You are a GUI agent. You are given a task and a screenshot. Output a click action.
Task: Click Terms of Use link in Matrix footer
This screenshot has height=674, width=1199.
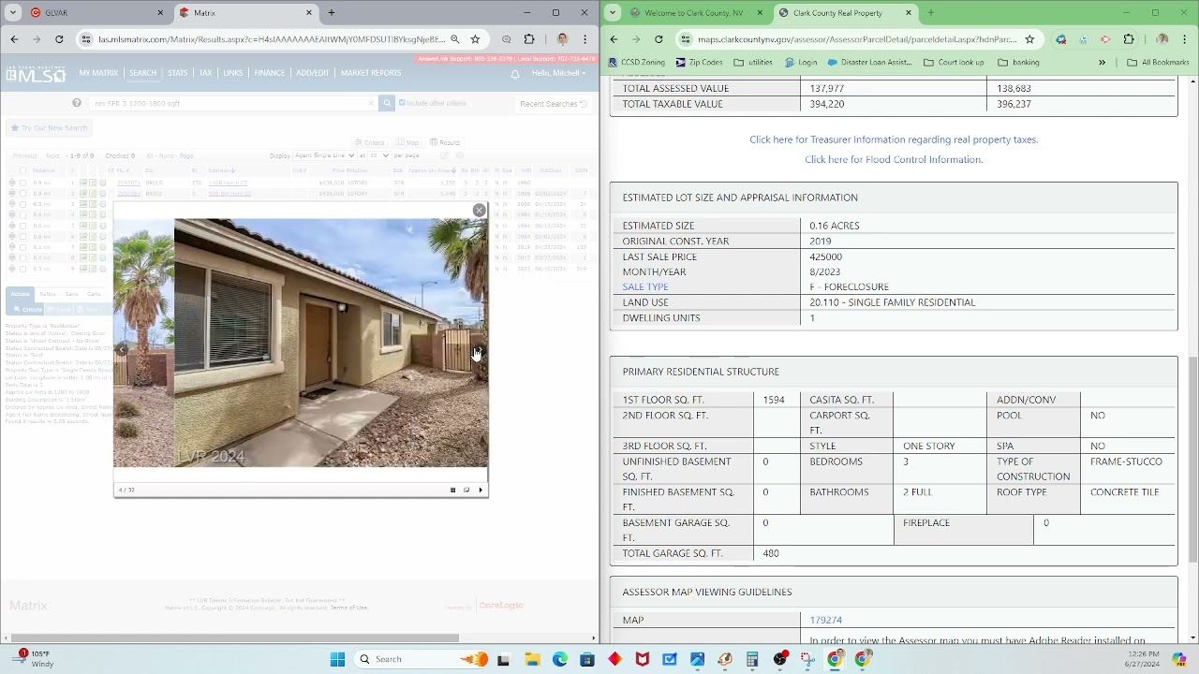point(348,608)
